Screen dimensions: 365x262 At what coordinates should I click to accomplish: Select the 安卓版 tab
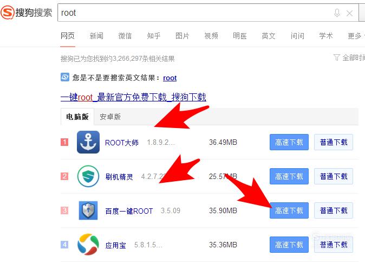[x=110, y=117]
